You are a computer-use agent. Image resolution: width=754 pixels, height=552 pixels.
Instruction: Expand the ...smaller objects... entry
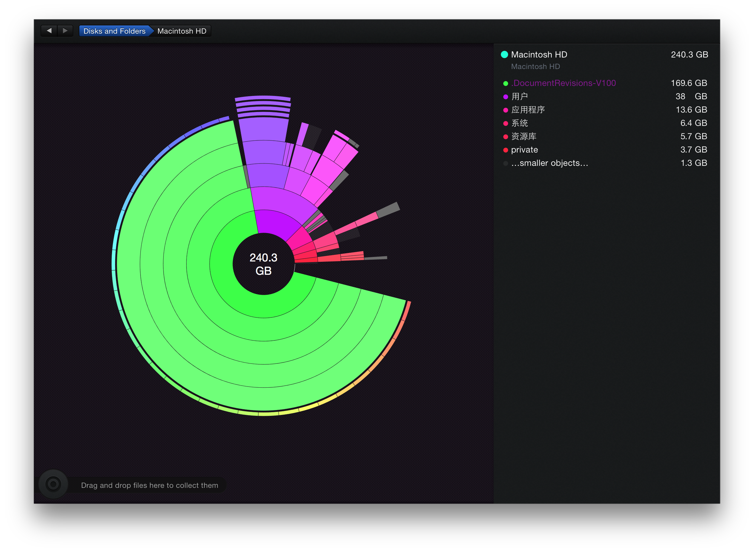pyautogui.click(x=549, y=163)
